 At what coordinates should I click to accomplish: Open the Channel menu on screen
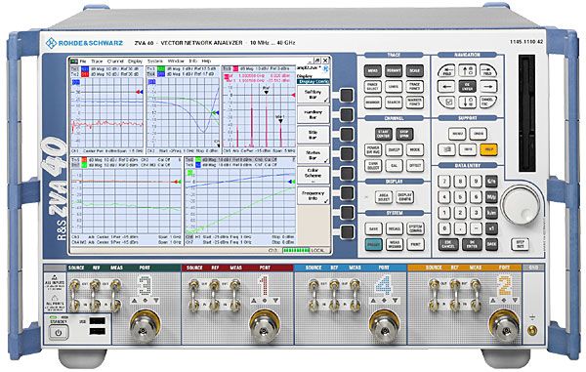(x=115, y=61)
